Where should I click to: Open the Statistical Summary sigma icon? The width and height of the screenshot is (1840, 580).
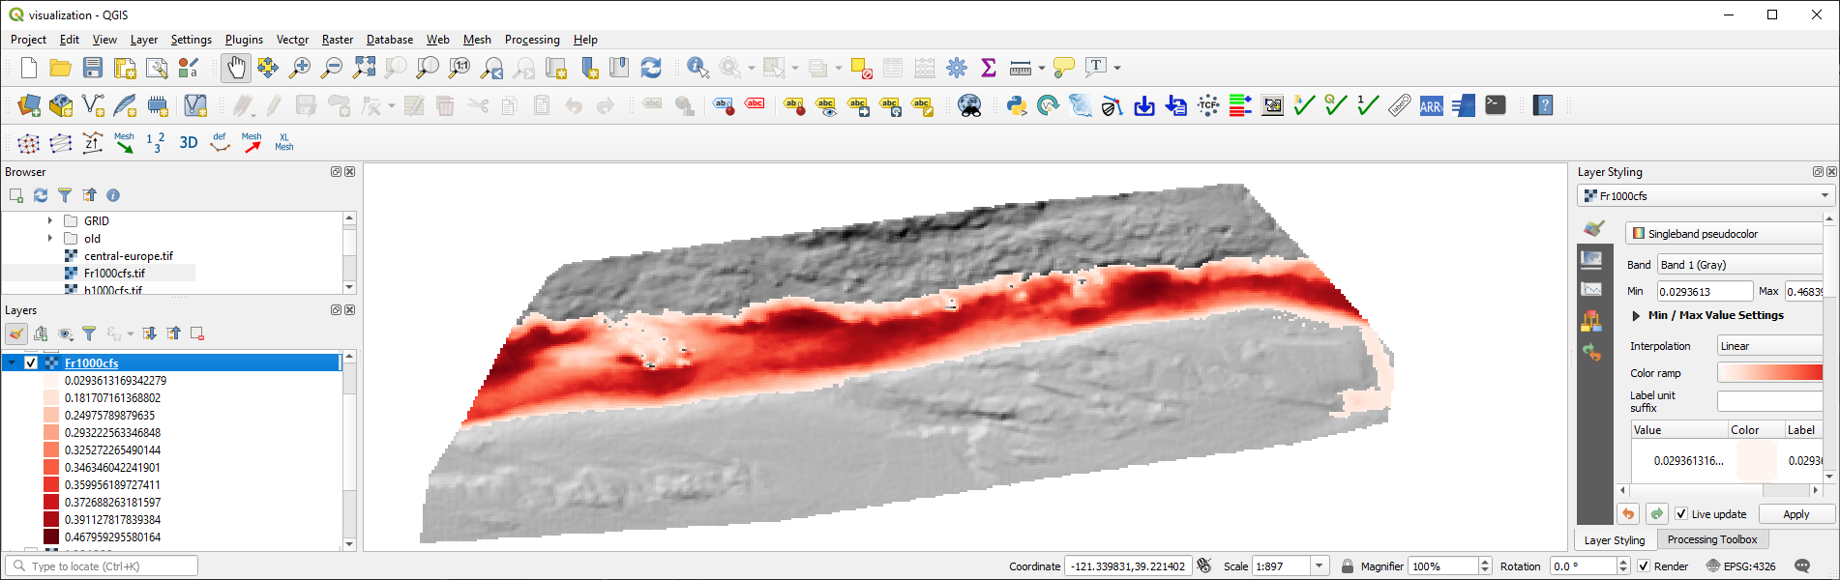click(x=988, y=68)
